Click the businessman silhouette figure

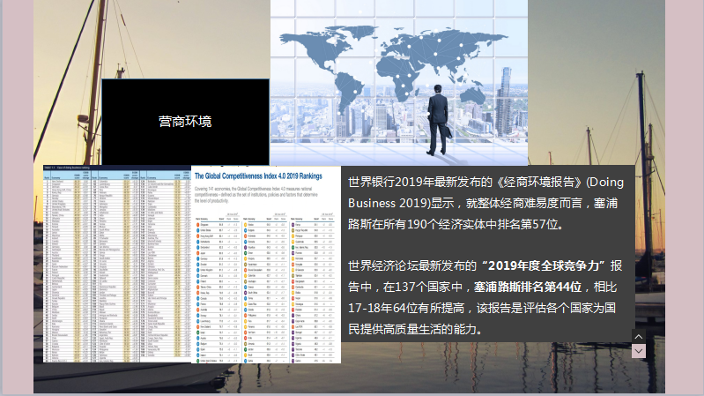click(x=438, y=116)
